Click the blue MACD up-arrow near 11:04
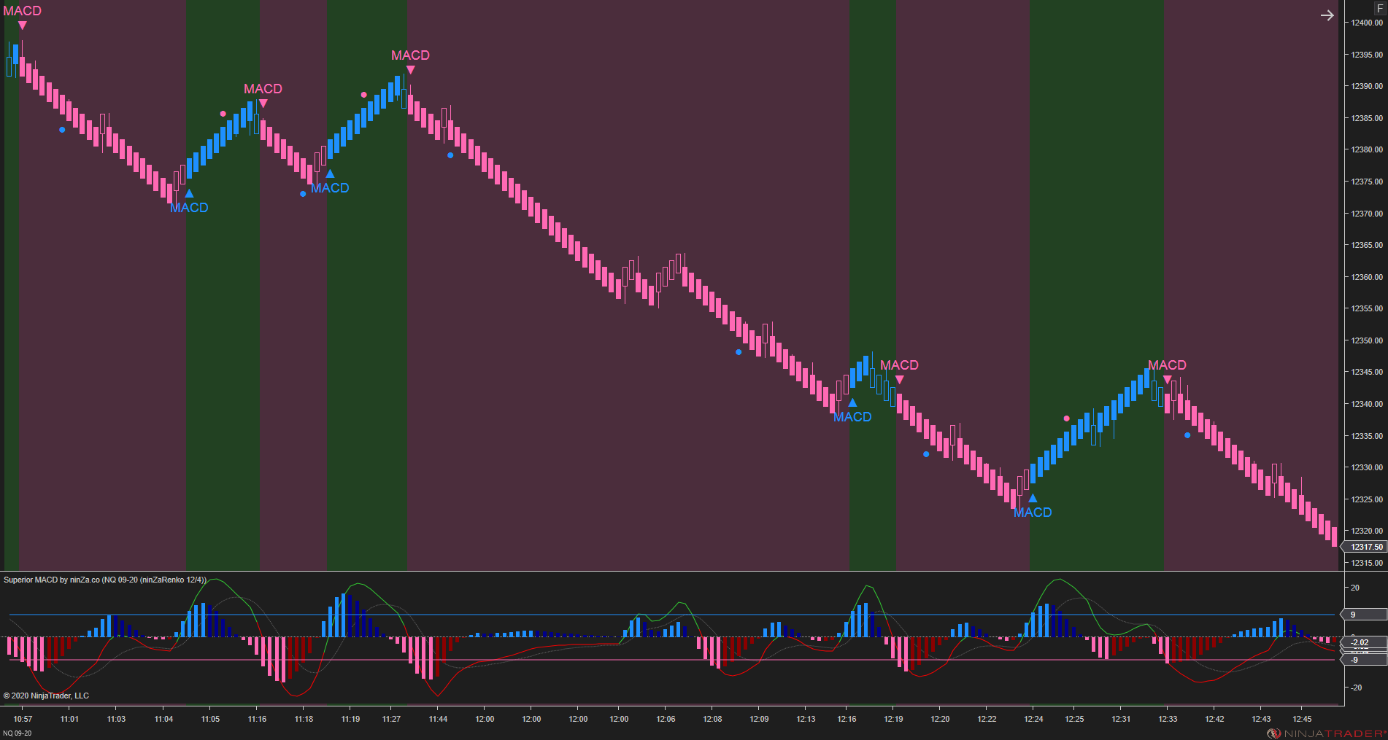This screenshot has height=740, width=1388. click(x=190, y=193)
